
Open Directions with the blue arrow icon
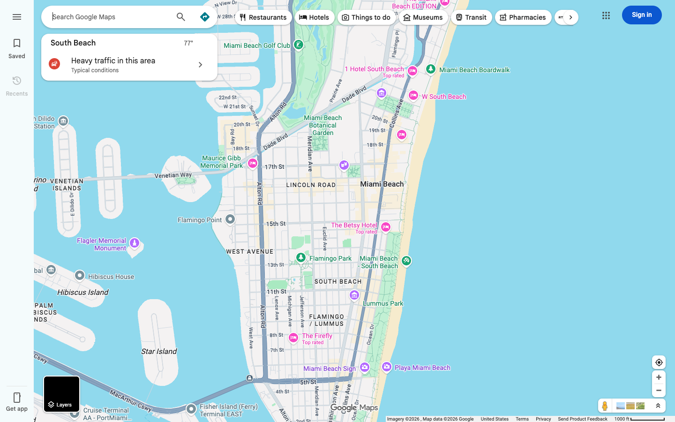[x=205, y=17]
